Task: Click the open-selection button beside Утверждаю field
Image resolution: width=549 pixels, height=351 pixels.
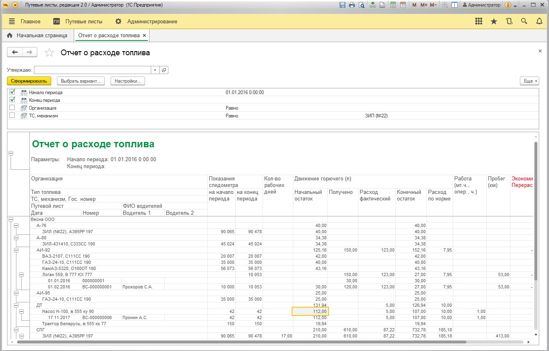Action: [164, 70]
